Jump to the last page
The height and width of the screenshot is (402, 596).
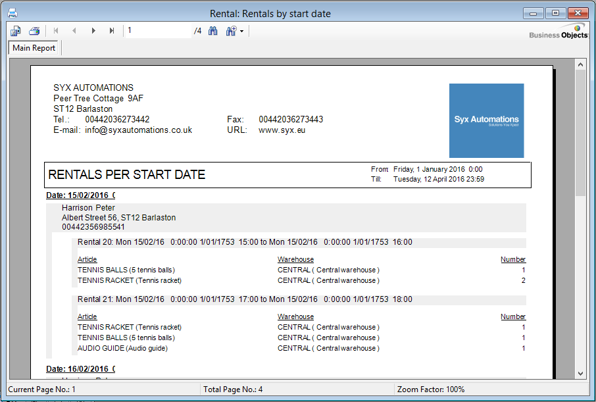112,31
